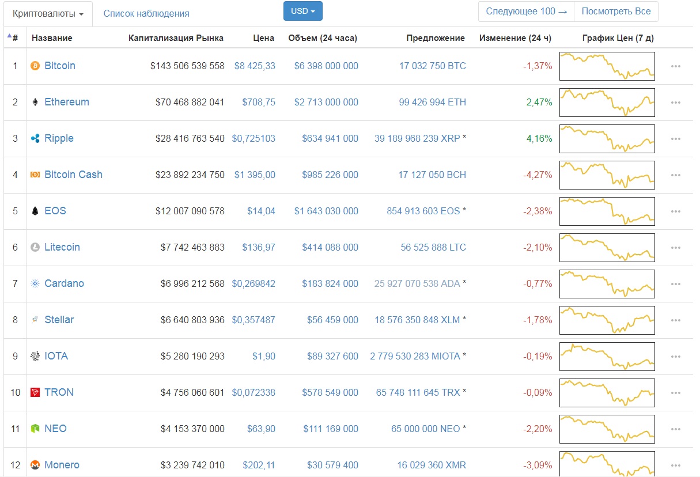700x477 pixels.
Task: Click the Litecoin logo icon
Action: 35,247
